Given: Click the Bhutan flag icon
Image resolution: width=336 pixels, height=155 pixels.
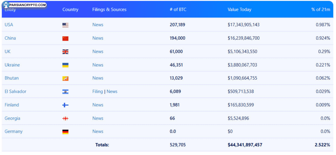Looking at the screenshot, I should (65, 79).
